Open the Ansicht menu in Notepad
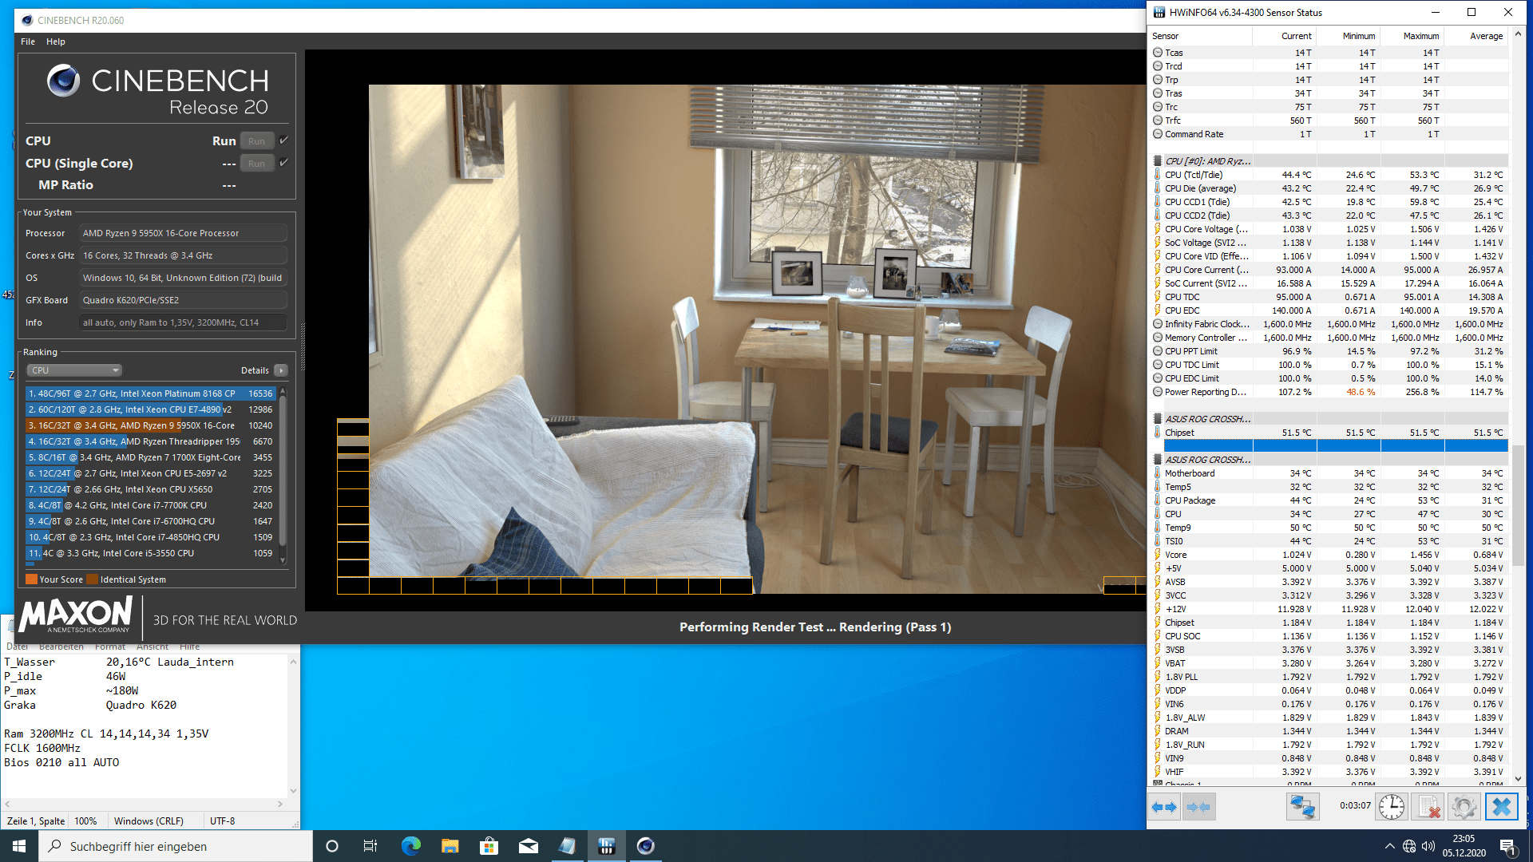 pyautogui.click(x=153, y=646)
